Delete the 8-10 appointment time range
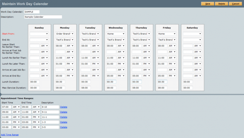Viewport: 244px width, 138px height. (x=64, y=107)
